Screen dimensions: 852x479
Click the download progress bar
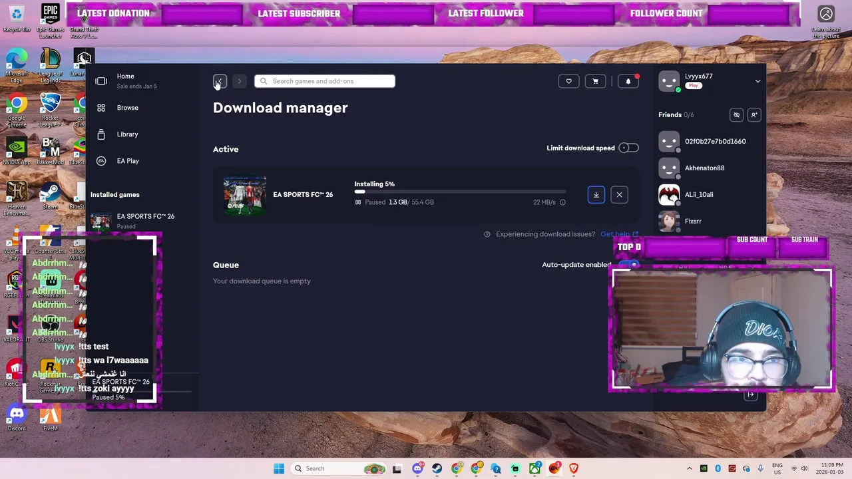point(460,192)
